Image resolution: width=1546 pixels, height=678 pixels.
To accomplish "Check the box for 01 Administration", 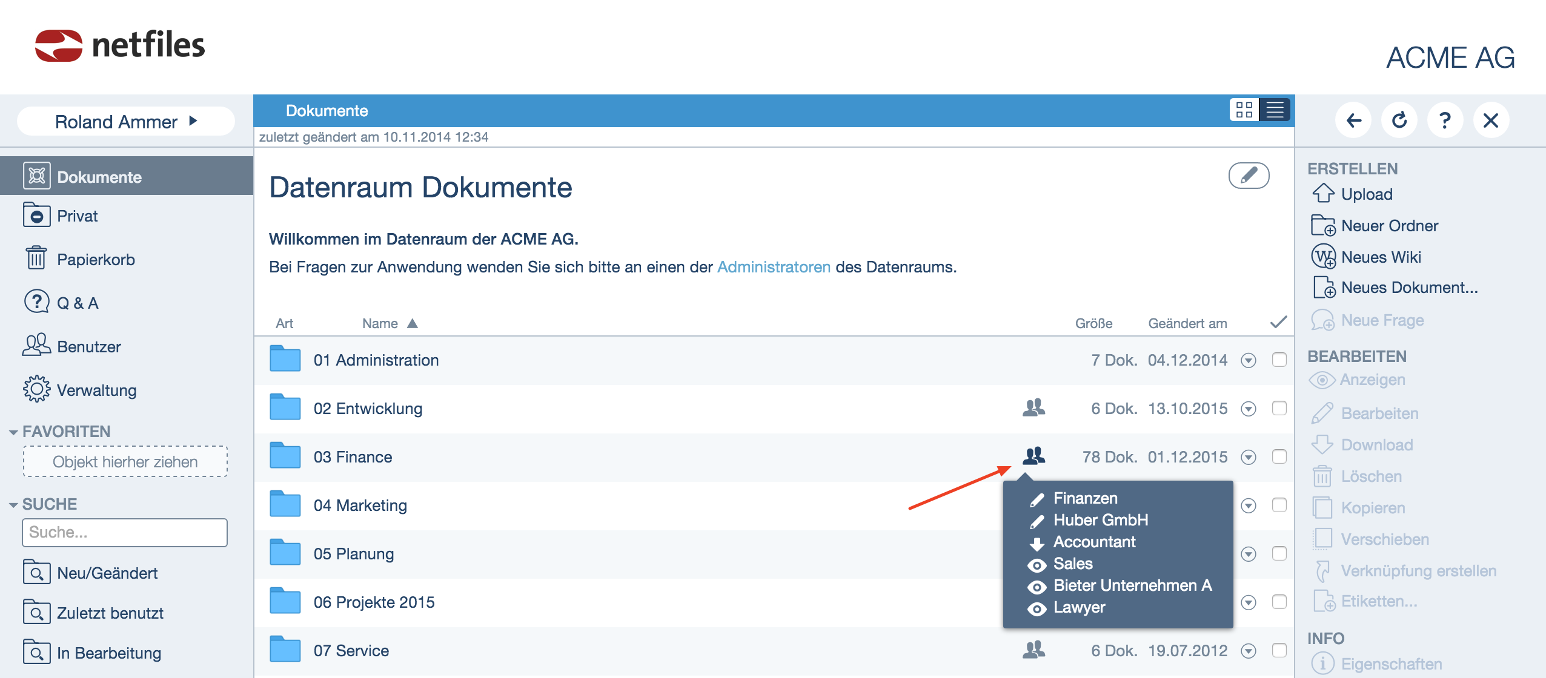I will tap(1279, 360).
